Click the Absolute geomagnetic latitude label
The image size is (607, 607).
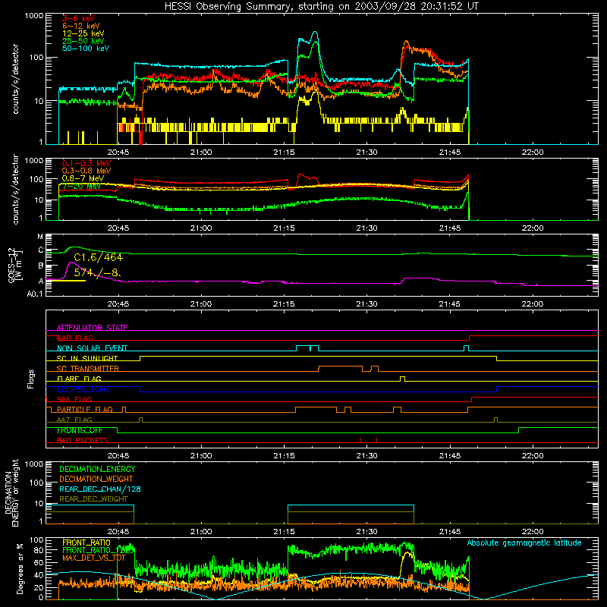(x=524, y=543)
